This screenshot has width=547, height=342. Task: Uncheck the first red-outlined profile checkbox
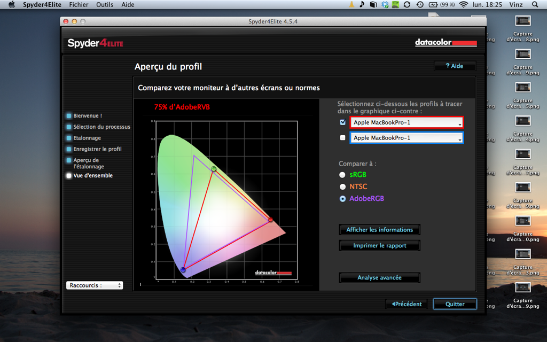tap(342, 122)
